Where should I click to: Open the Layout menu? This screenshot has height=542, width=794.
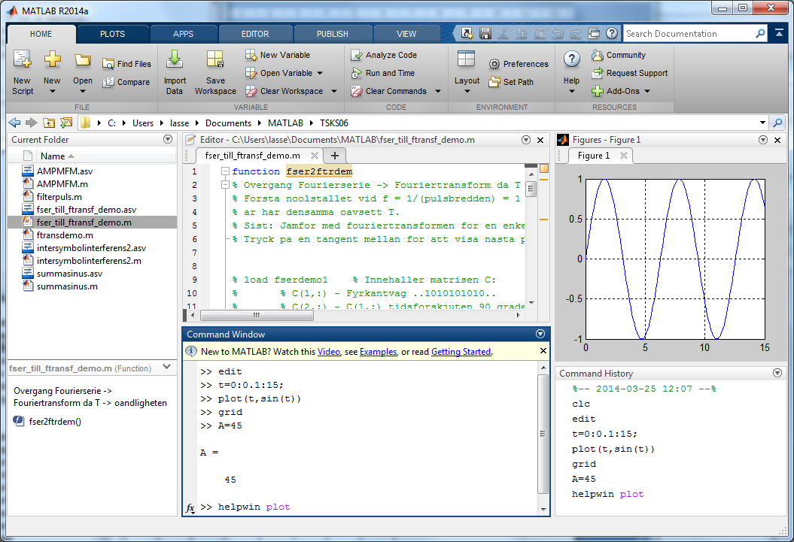click(x=467, y=72)
